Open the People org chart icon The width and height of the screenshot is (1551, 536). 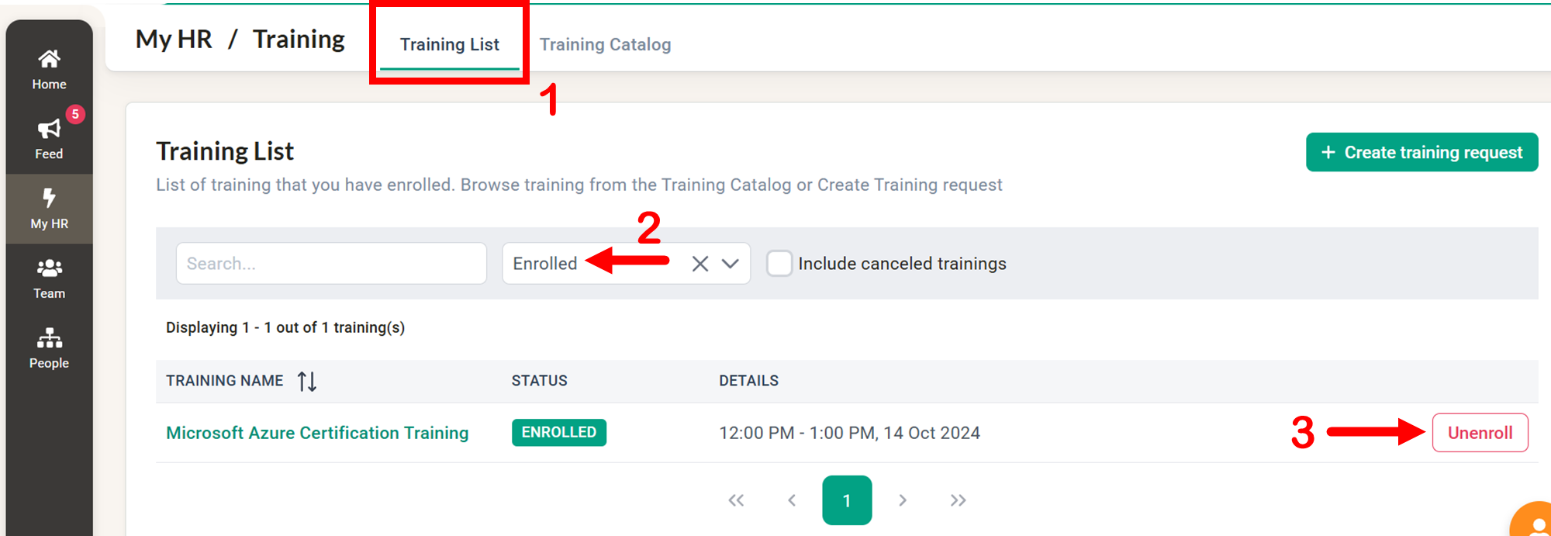49,337
